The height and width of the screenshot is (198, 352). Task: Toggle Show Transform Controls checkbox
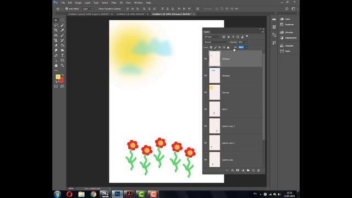click(97, 9)
